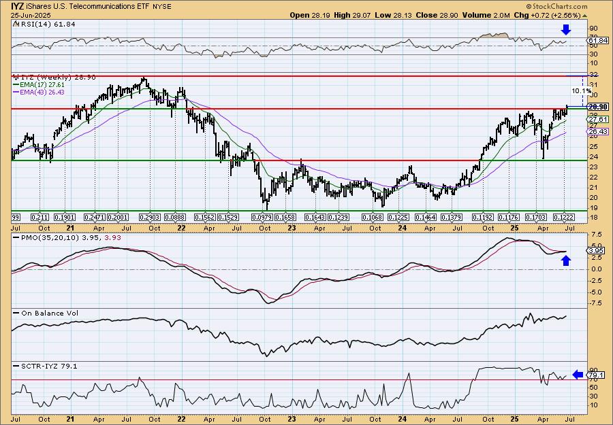Click the On Balance Vol panel label
Screen dimensions: 613x425
(x=46, y=313)
